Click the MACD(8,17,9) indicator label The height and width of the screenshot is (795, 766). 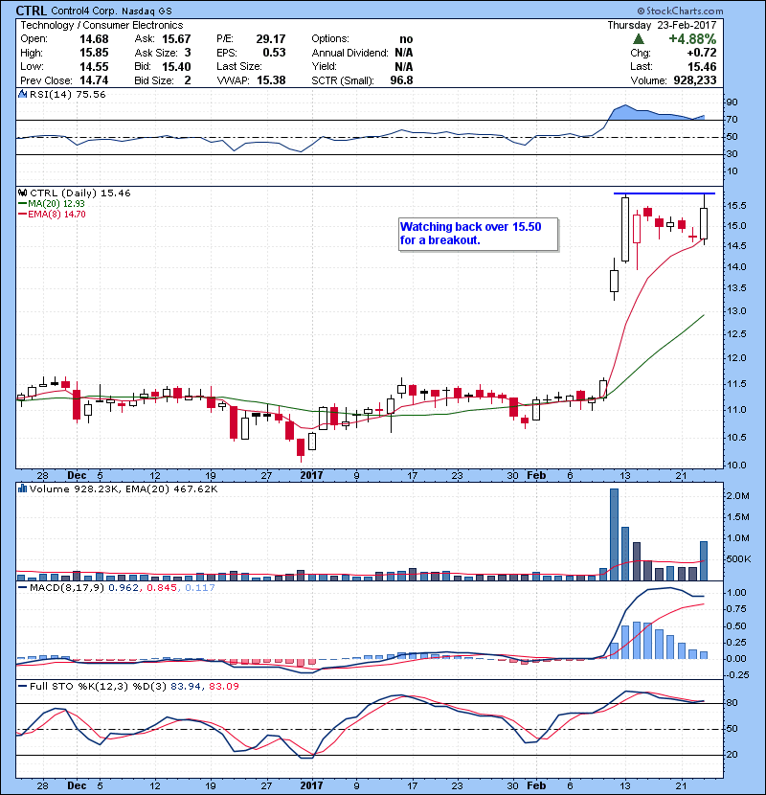click(x=67, y=588)
